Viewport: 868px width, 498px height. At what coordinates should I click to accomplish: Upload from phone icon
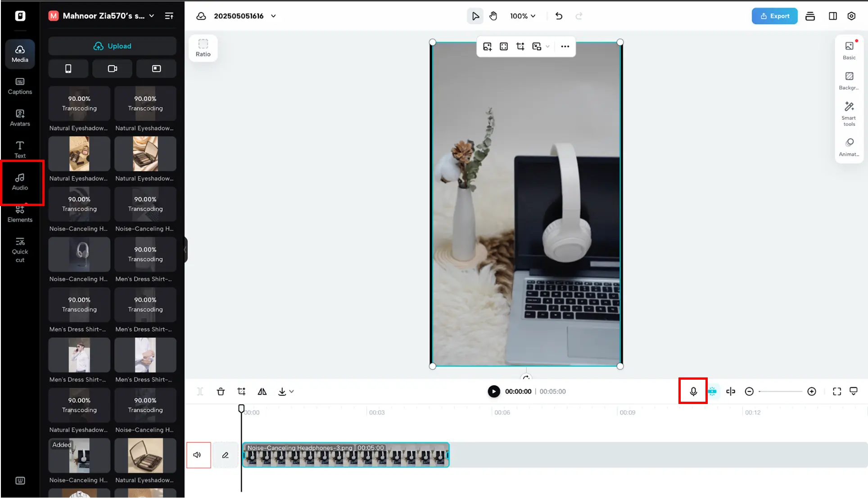pyautogui.click(x=68, y=68)
